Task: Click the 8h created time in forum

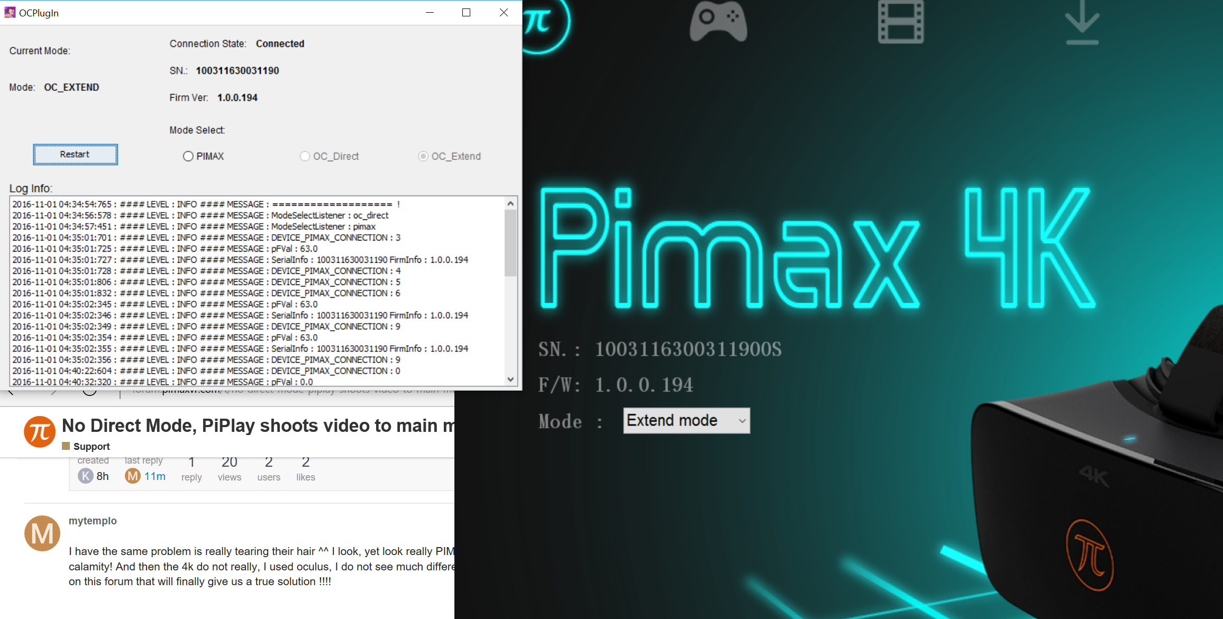Action: pos(103,476)
